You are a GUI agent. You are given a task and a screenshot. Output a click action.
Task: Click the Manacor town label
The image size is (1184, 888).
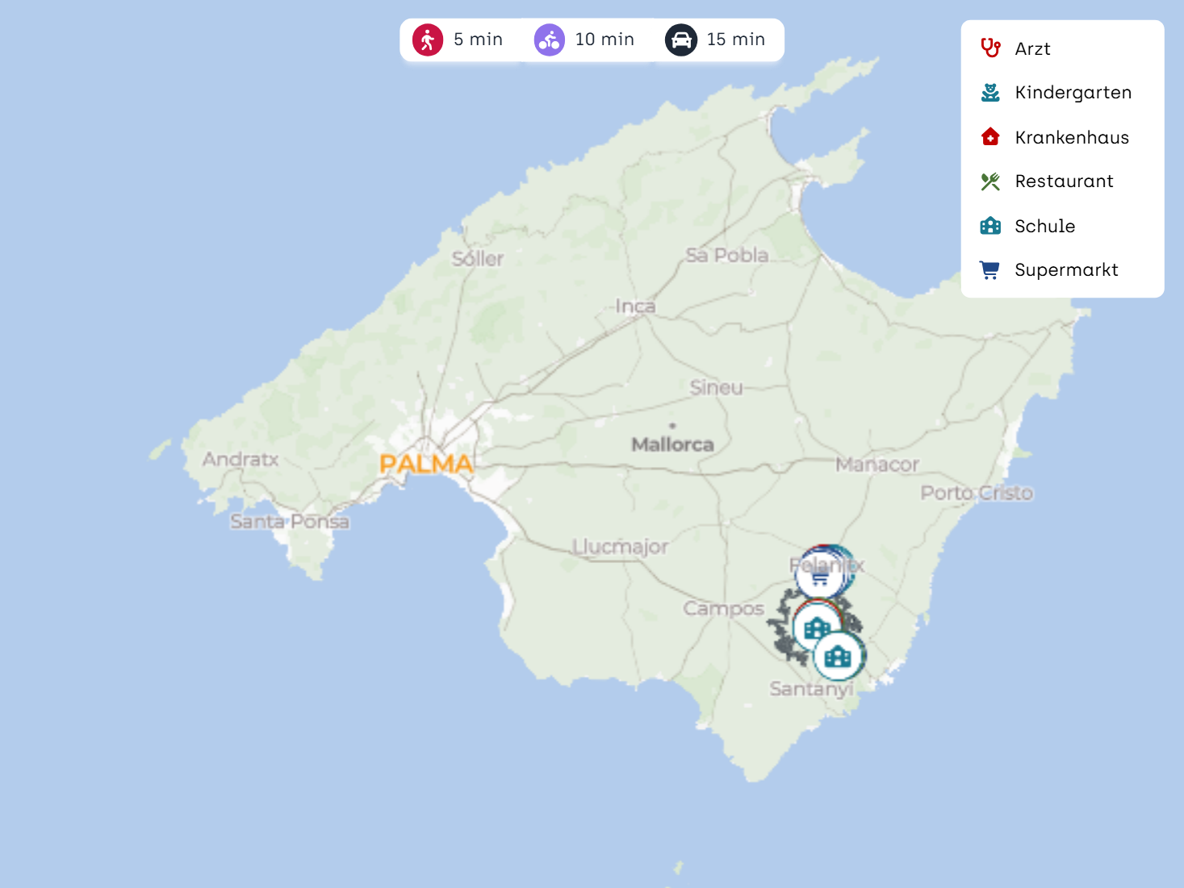(x=876, y=465)
